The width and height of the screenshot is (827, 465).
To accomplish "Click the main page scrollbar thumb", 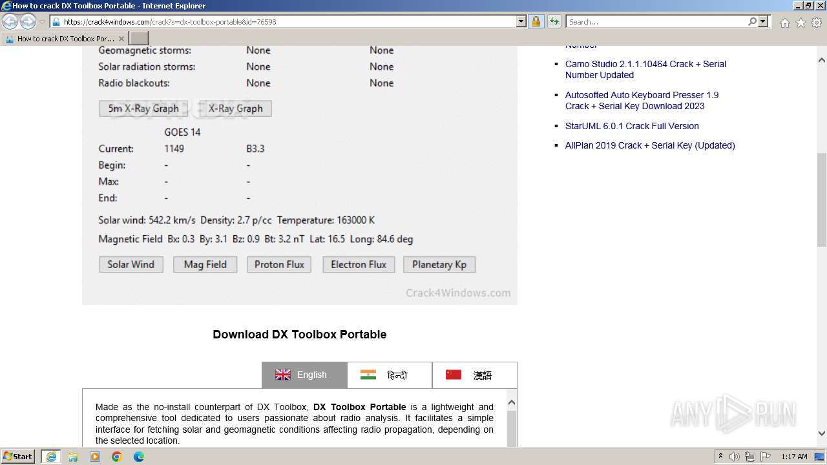I will (822, 200).
